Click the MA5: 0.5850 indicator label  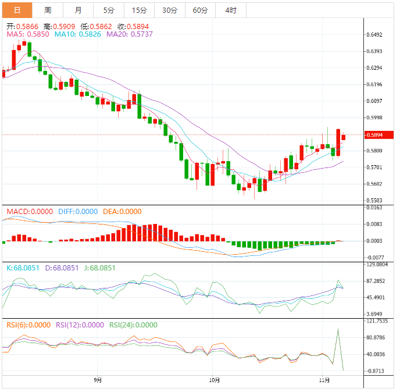(28, 34)
